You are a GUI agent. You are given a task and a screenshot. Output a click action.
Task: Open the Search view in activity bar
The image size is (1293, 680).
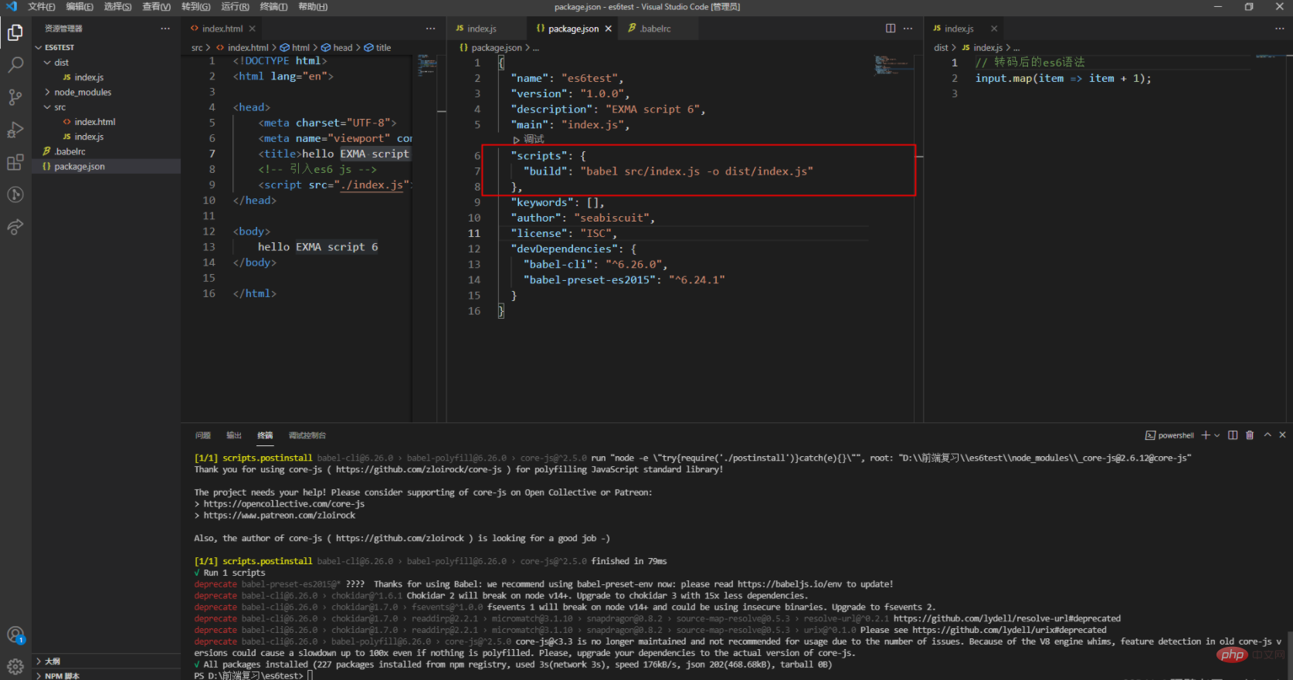[15, 65]
